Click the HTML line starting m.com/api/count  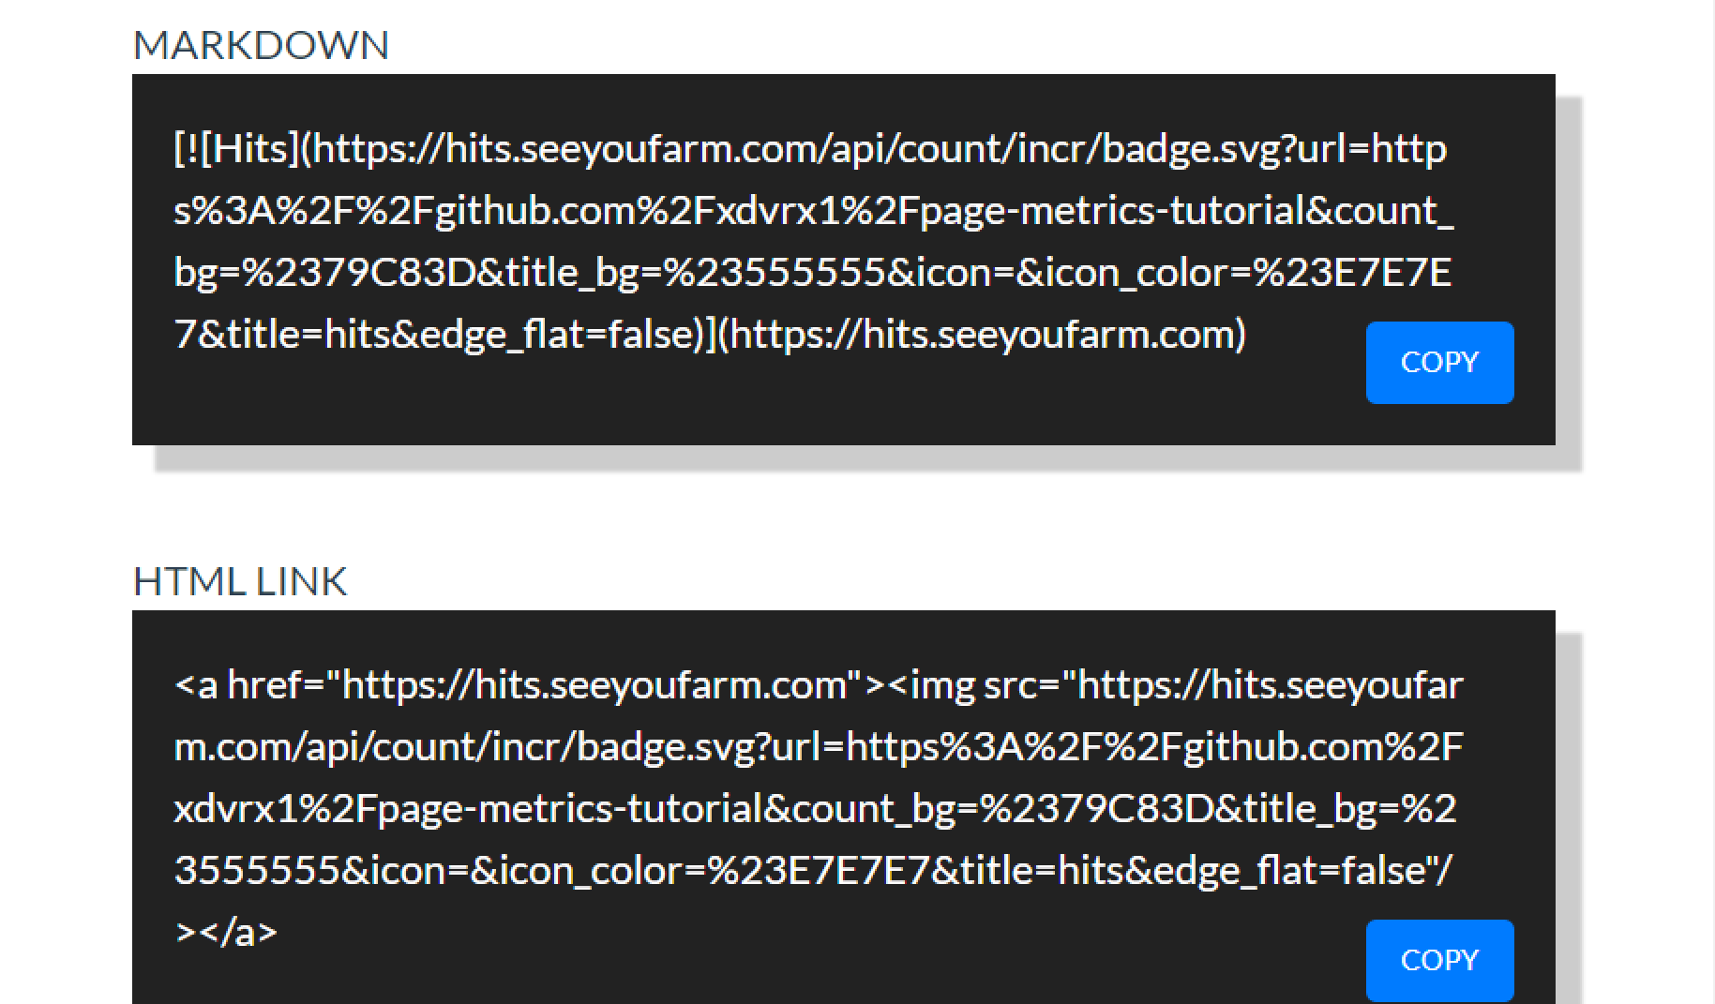click(x=819, y=747)
